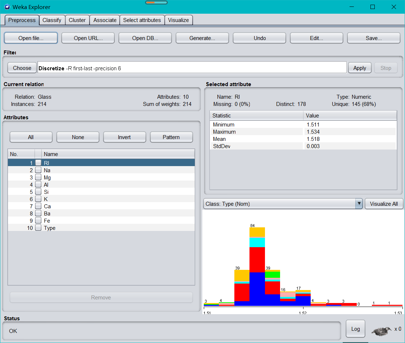
Task: Click the histogram bar labeled 16
Action: coord(288,299)
